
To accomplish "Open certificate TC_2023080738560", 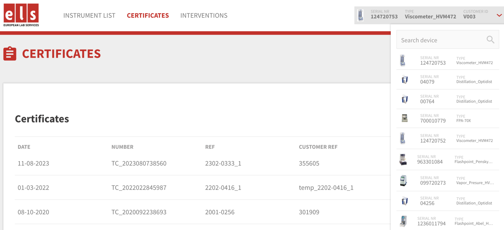I will click(x=139, y=163).
